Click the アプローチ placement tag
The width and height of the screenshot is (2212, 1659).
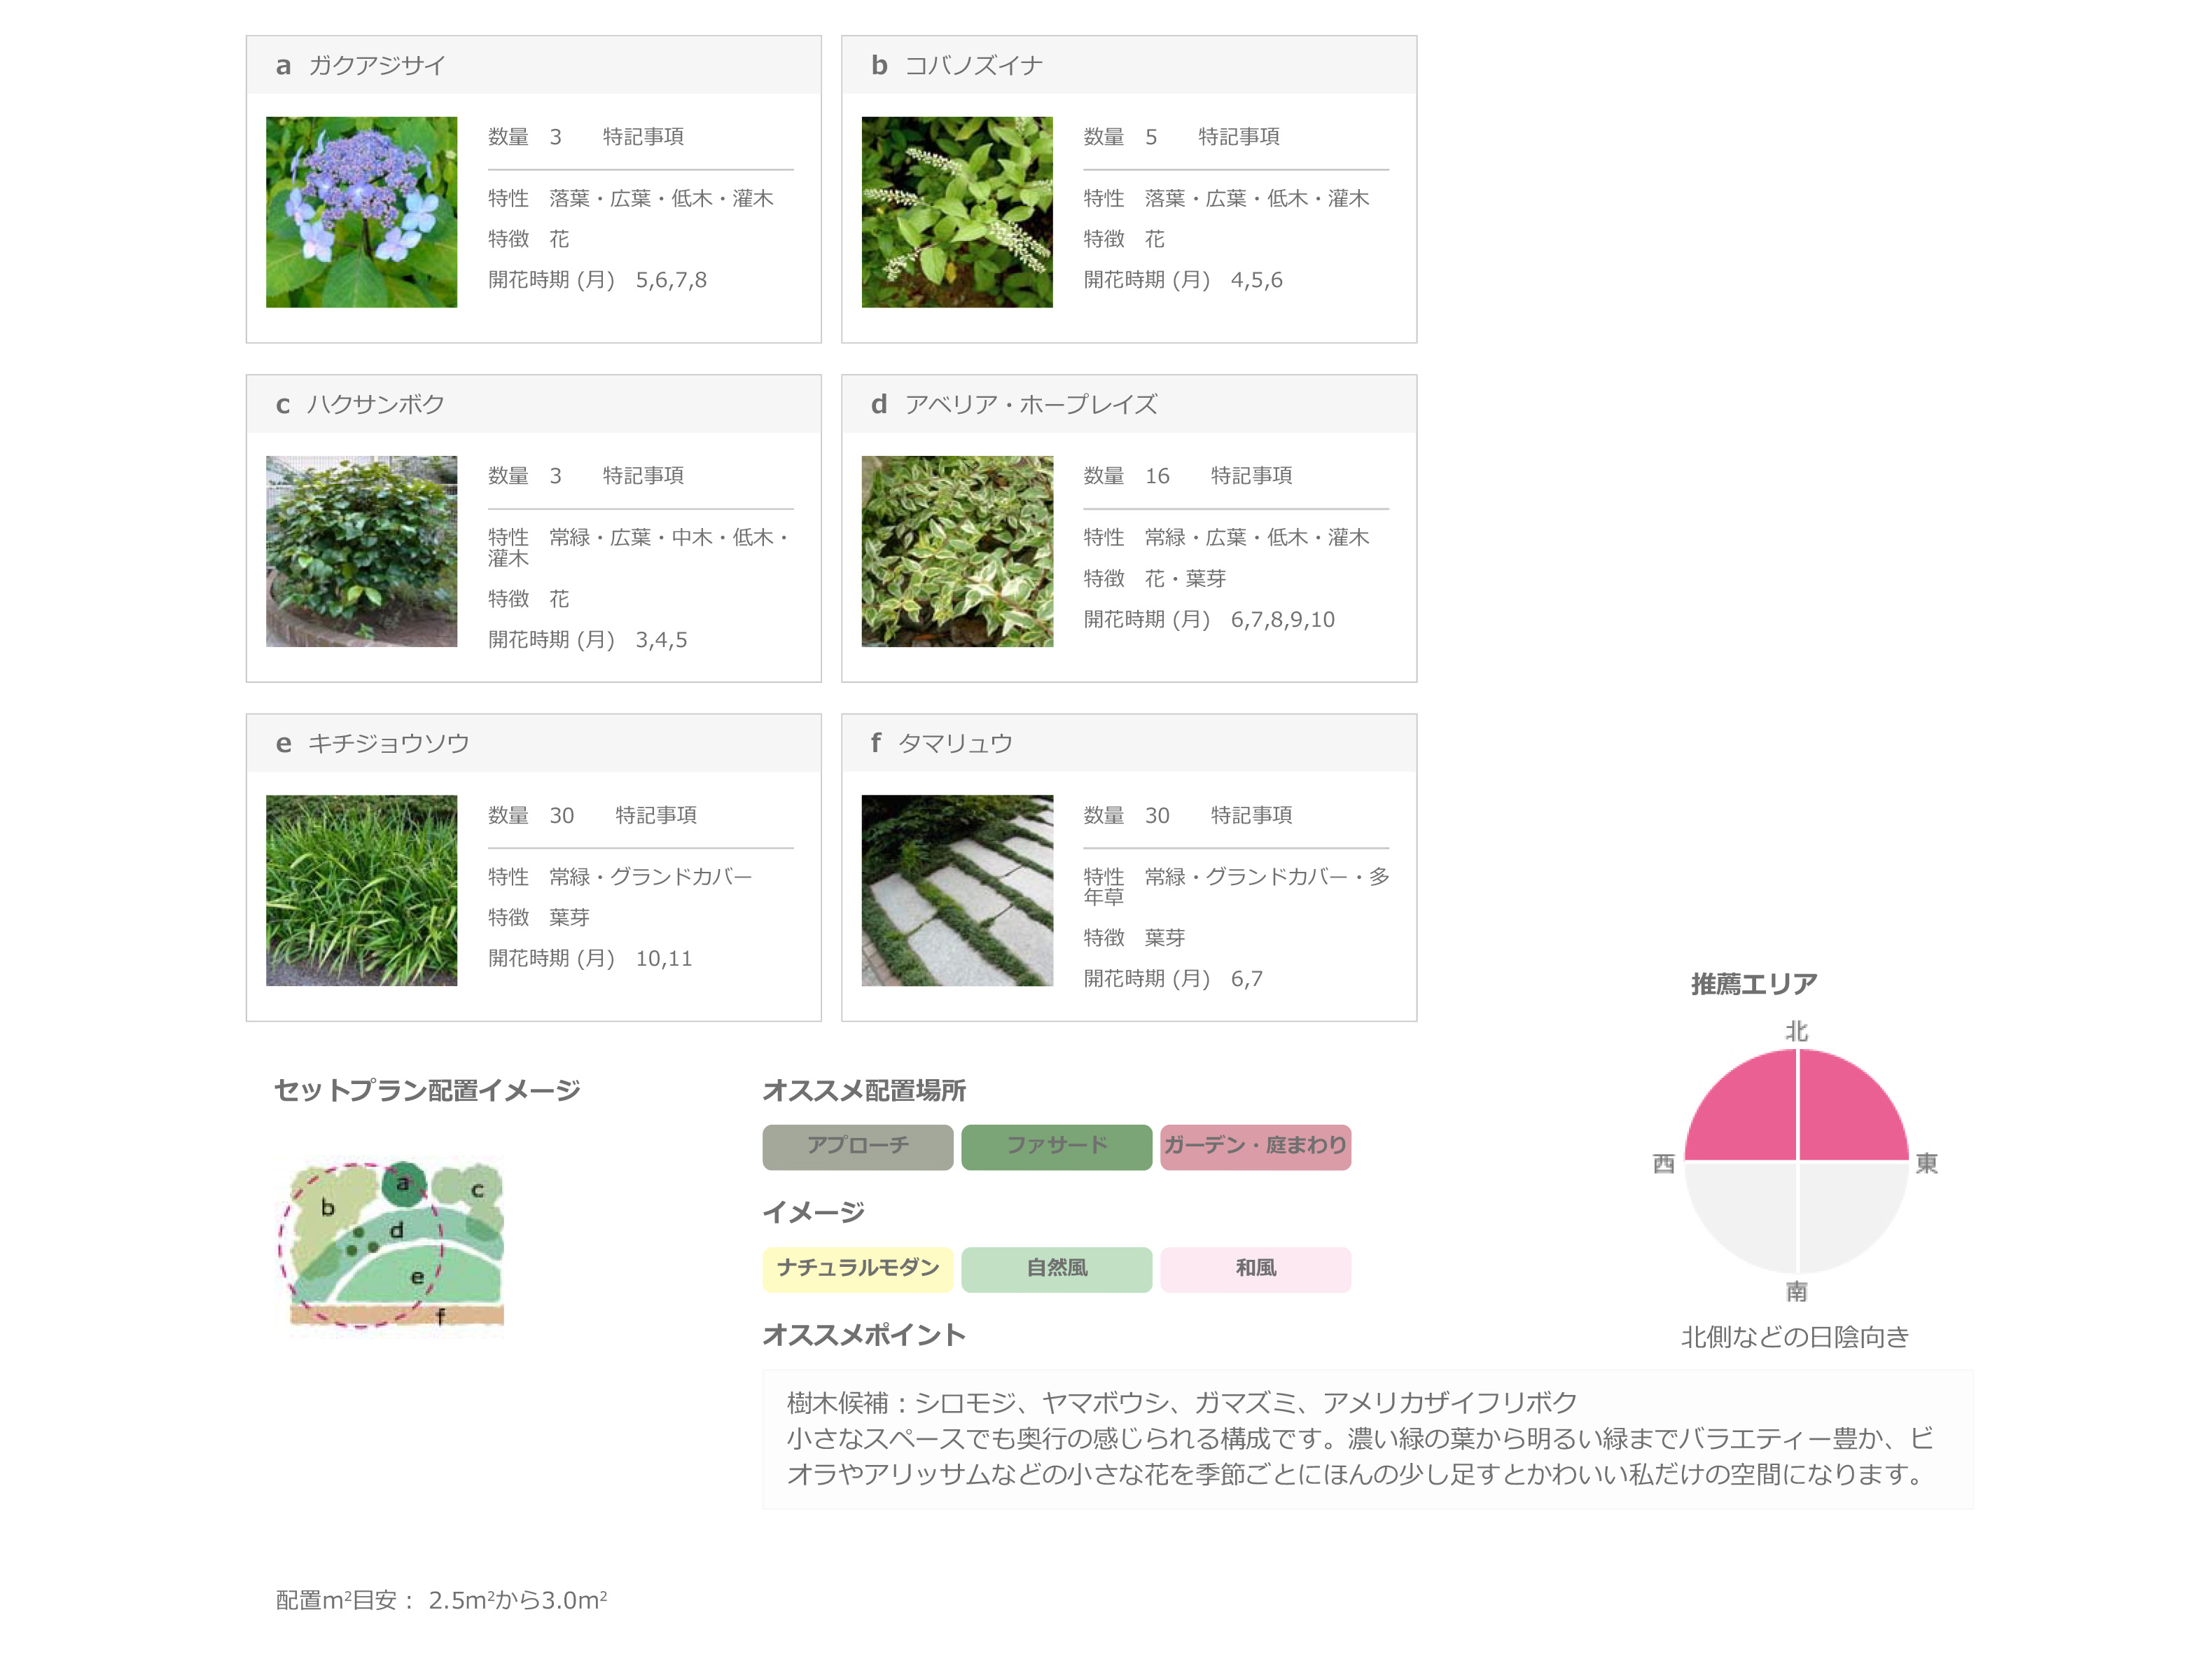click(x=857, y=1146)
